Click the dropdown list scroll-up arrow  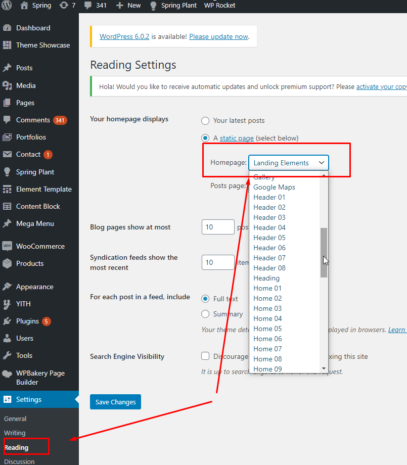(324, 175)
